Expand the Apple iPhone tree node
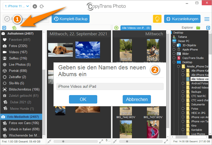The width and height of the screenshot is (212, 145). (174, 49)
